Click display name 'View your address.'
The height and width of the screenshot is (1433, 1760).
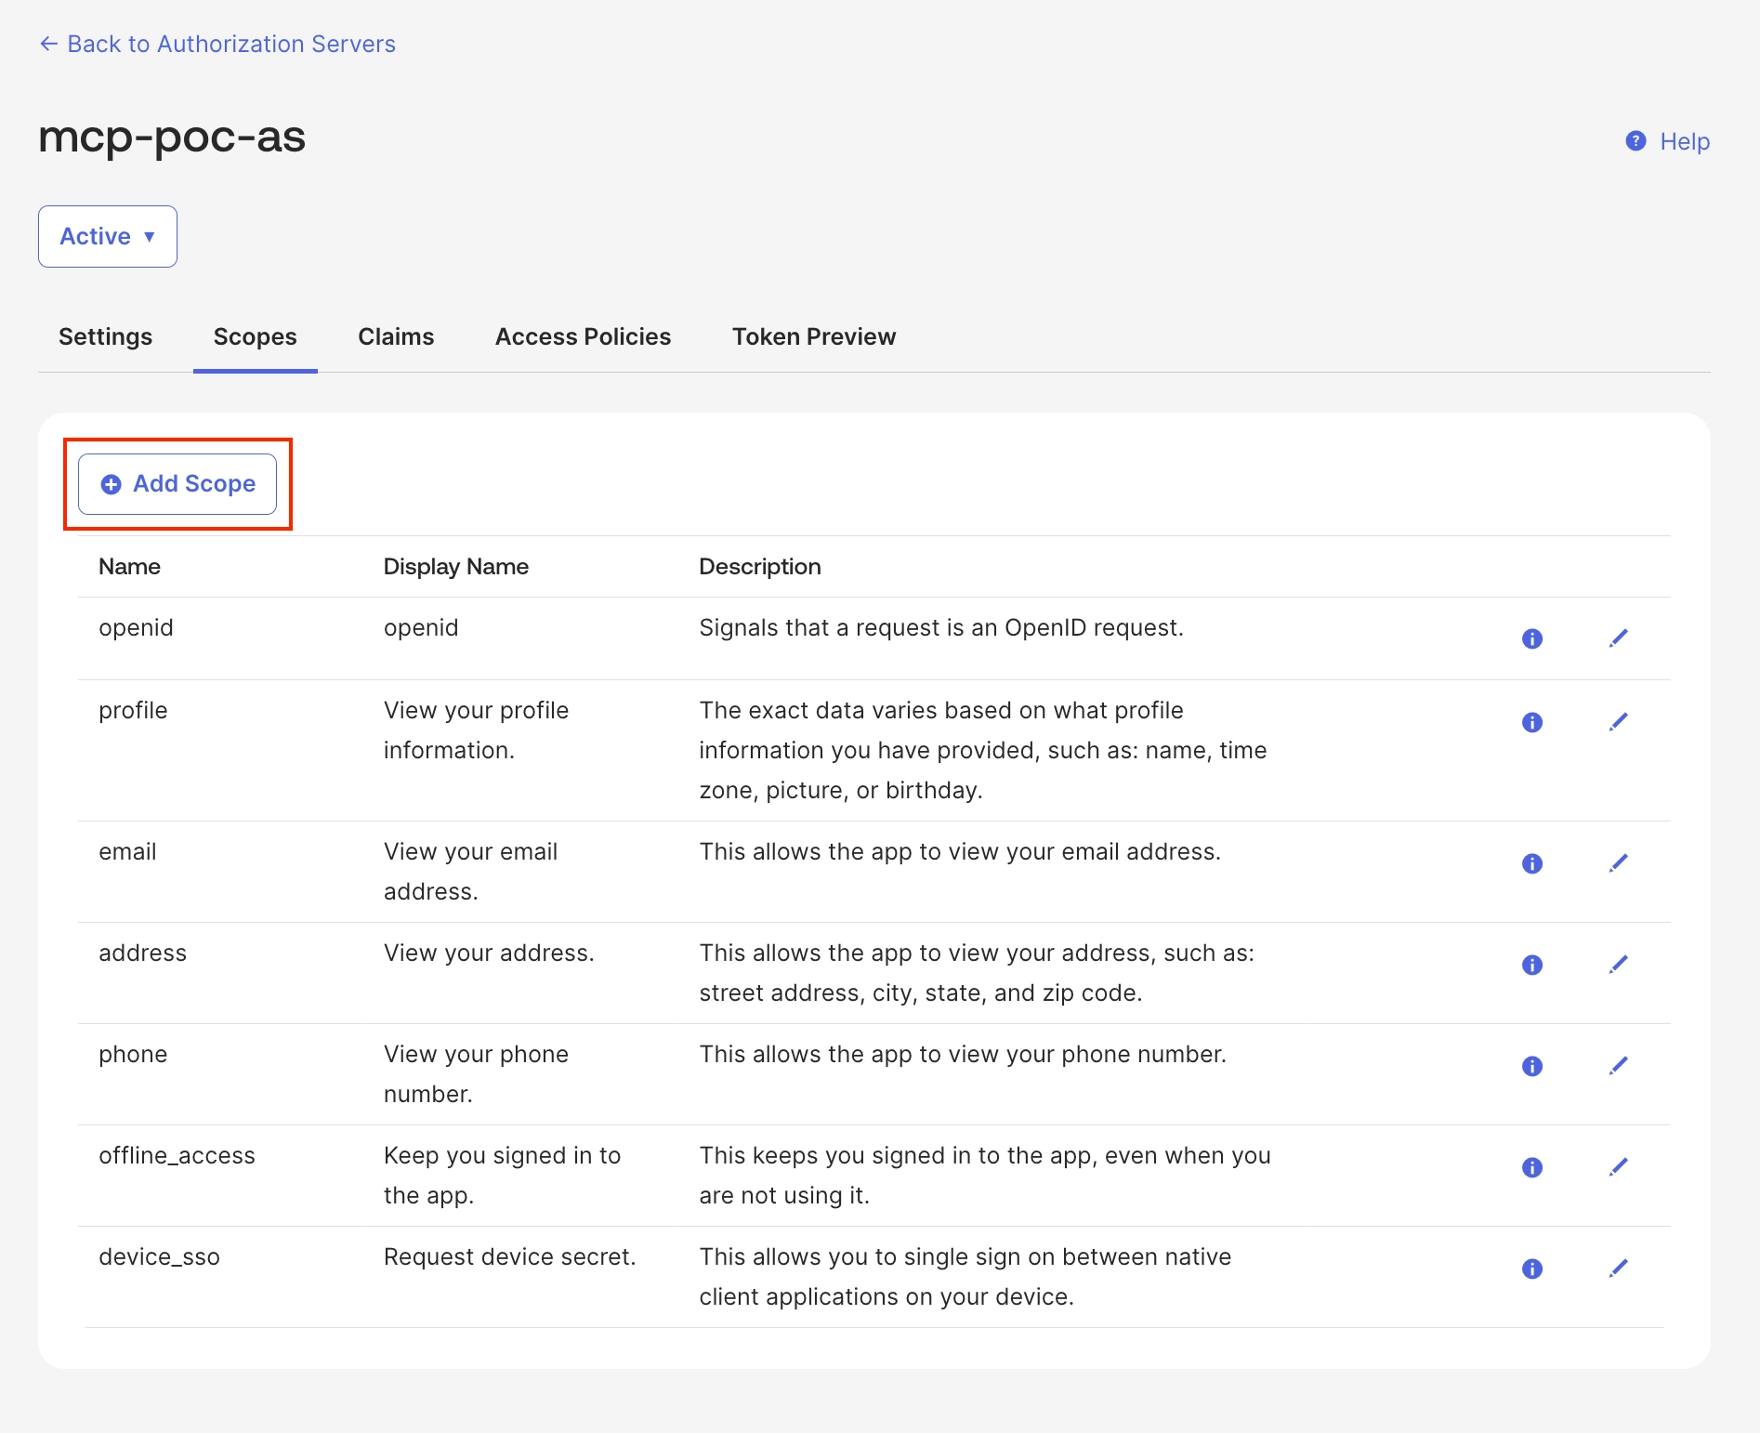tap(489, 953)
